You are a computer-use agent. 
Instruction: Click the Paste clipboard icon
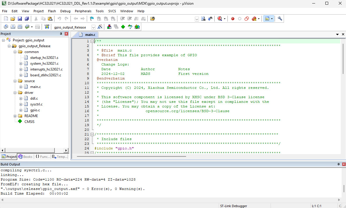point(50,19)
